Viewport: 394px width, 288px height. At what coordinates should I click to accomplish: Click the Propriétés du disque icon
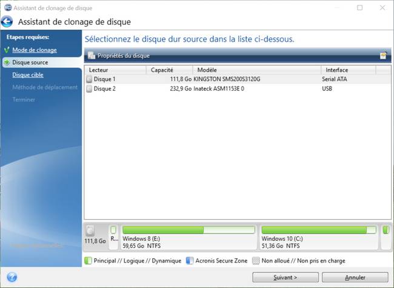pyautogui.click(x=92, y=56)
